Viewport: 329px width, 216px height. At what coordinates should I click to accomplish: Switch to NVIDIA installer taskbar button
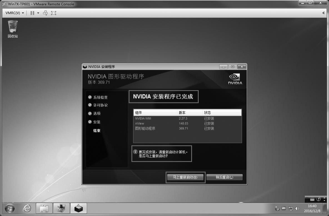coord(78,208)
